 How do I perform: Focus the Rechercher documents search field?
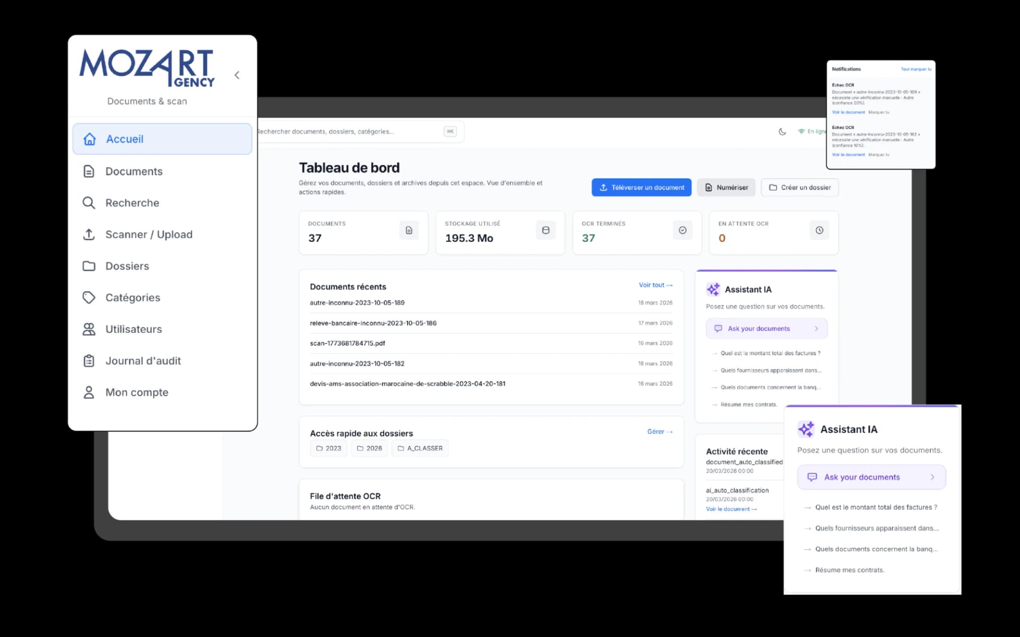pos(360,132)
